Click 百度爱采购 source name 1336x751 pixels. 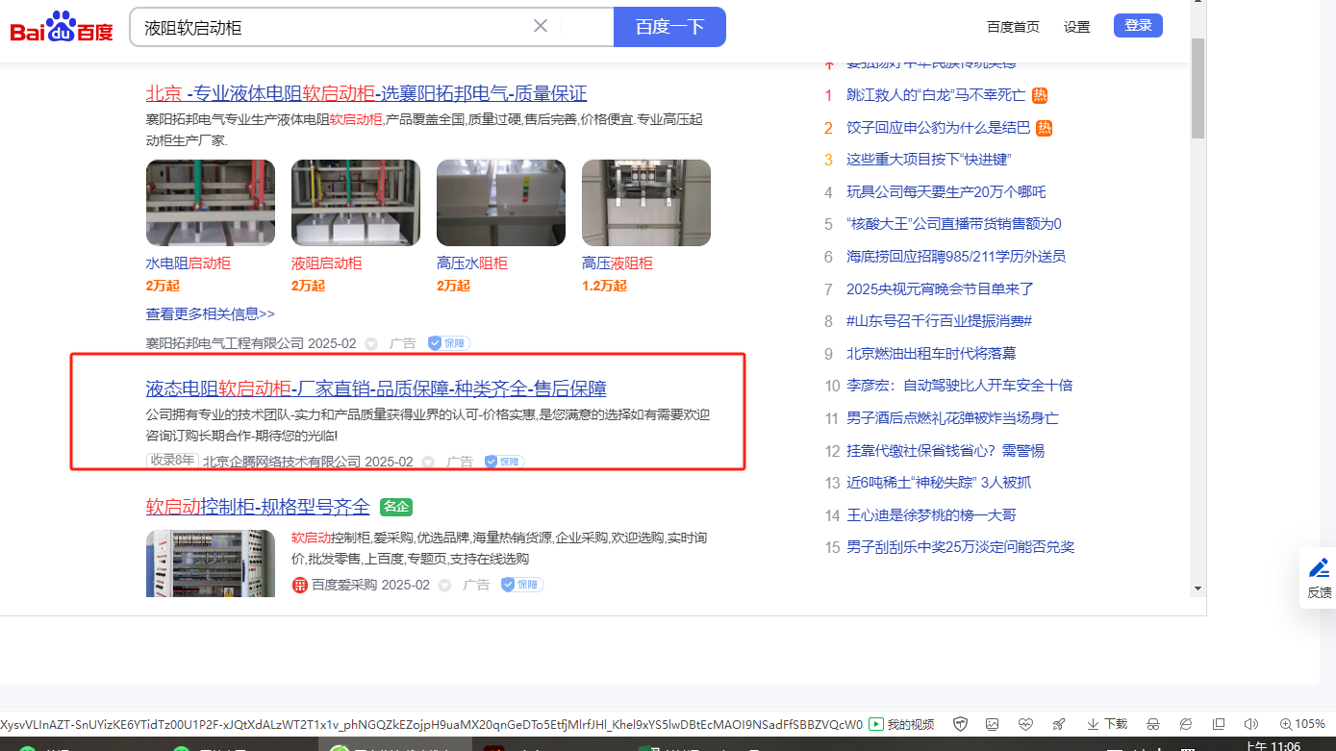pos(343,585)
